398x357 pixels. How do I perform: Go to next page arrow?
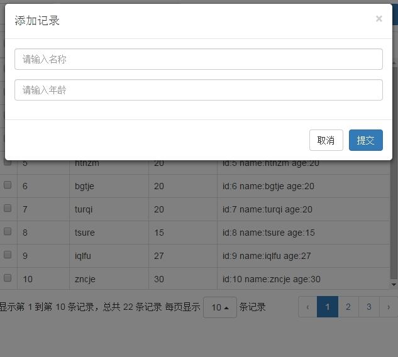pos(389,307)
